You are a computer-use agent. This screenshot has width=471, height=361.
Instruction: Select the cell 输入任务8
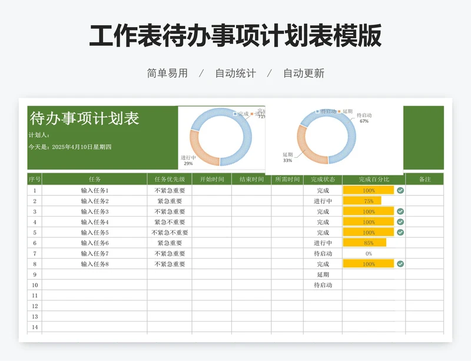pos(95,264)
